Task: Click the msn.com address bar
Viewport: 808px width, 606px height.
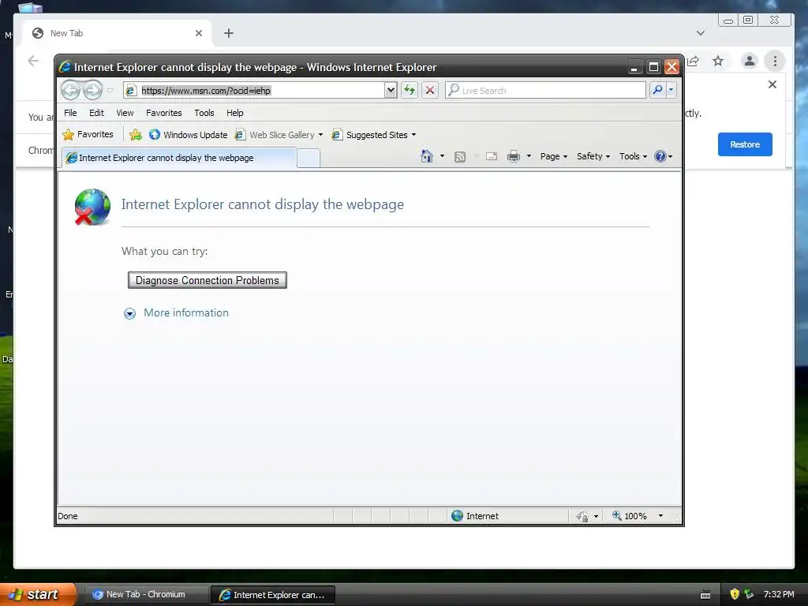Action: click(256, 91)
